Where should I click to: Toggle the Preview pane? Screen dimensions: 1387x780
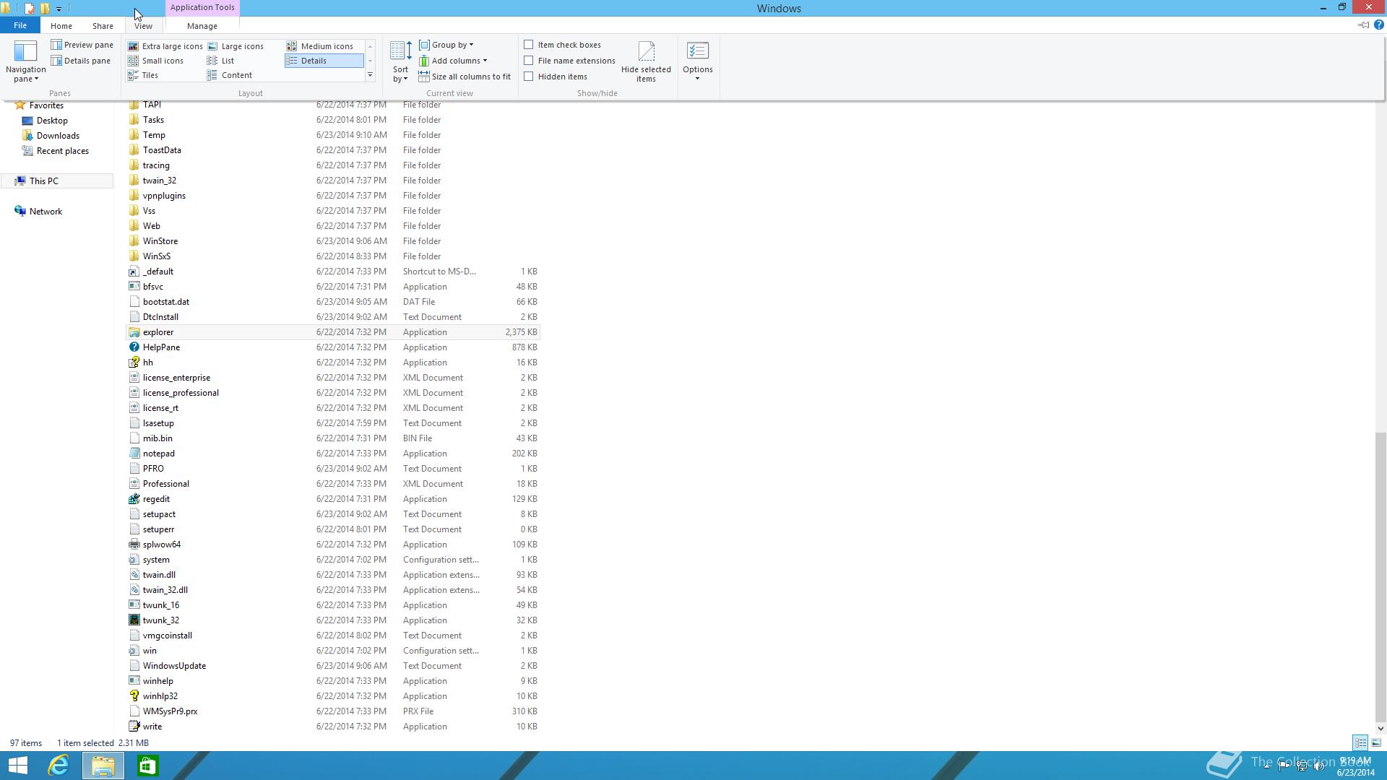[x=82, y=45]
